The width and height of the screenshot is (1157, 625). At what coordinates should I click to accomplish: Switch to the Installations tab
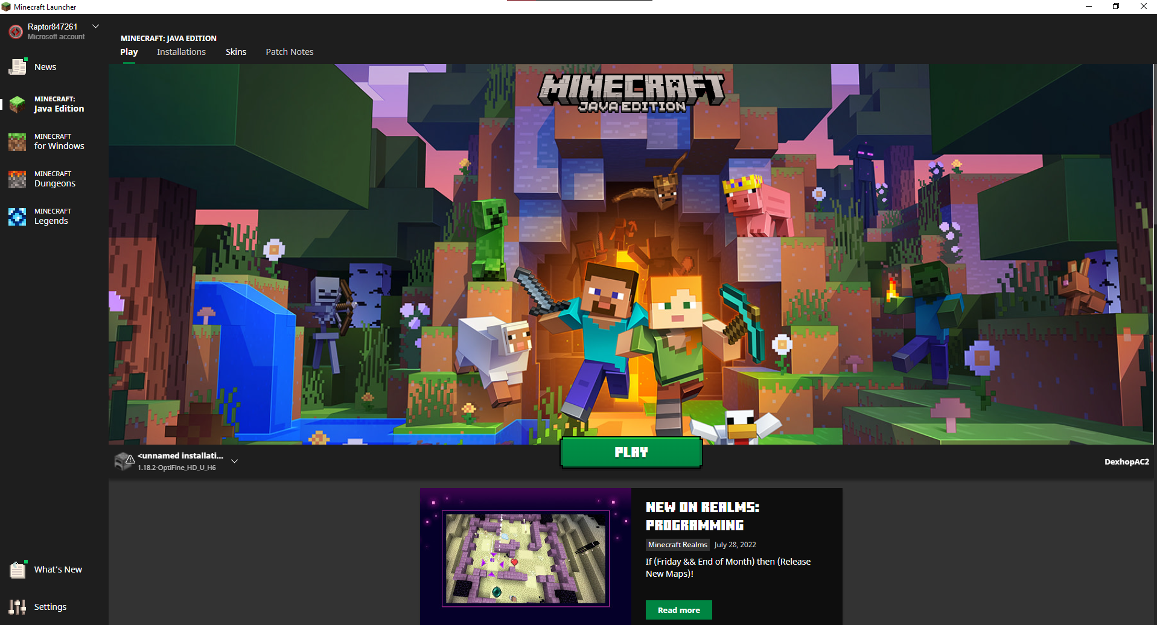181,52
